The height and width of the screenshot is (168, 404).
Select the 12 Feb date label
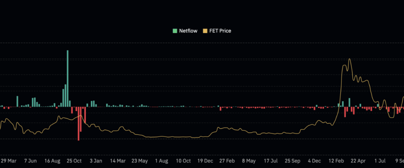(336, 161)
